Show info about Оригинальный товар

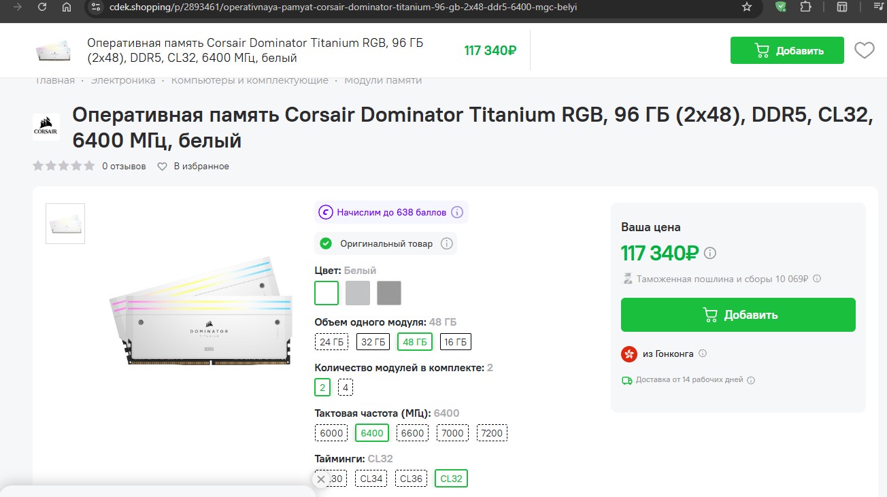tap(446, 243)
